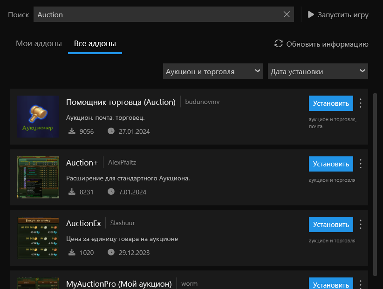Image resolution: width=383 pixels, height=289 pixels.
Task: Click Auction+ tag аукцион и торговля
Action: [x=332, y=180]
